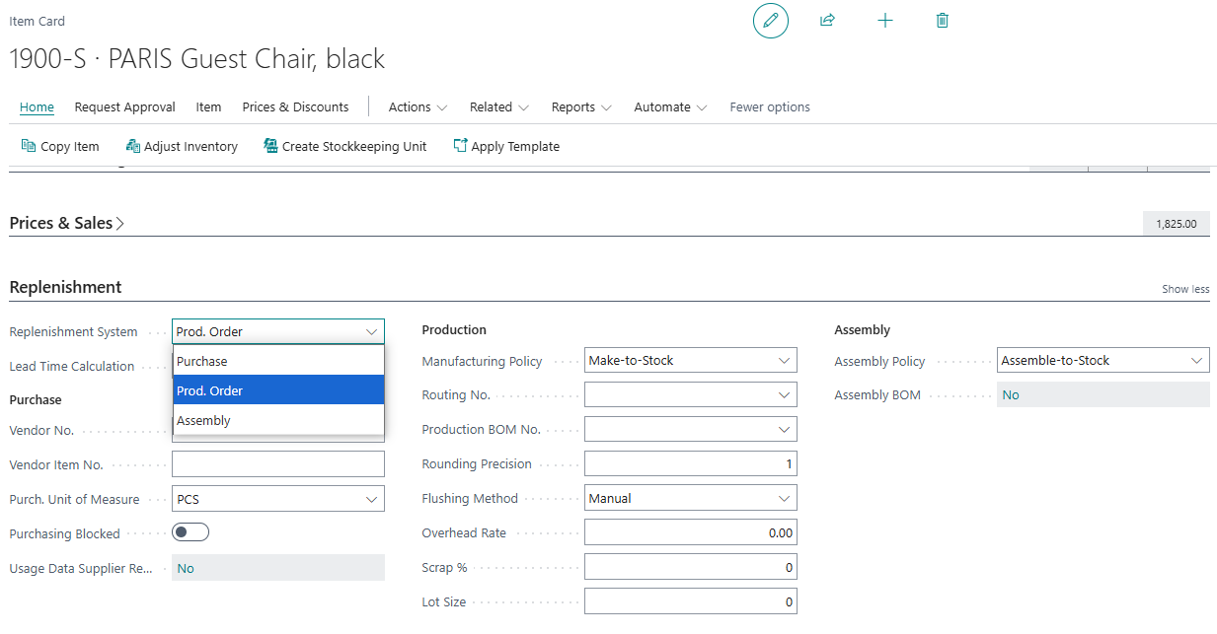Click the Lot Size field
This screenshot has height=634, width=1217.
point(691,602)
